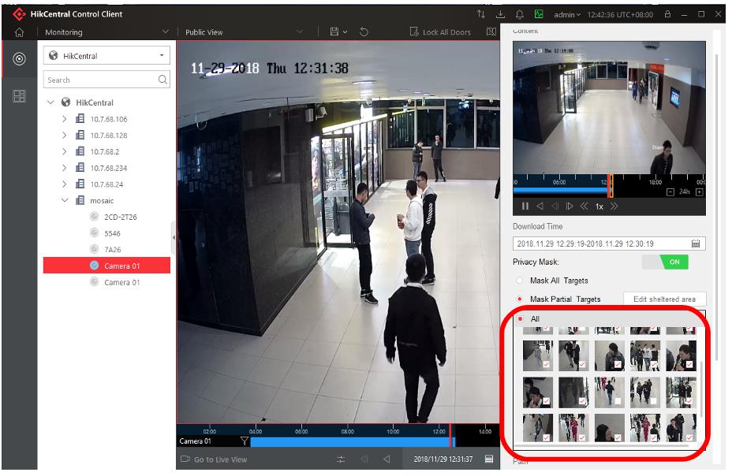This screenshot has width=732, height=476.
Task: Open the HikCentral site dropdown
Action: (x=106, y=56)
